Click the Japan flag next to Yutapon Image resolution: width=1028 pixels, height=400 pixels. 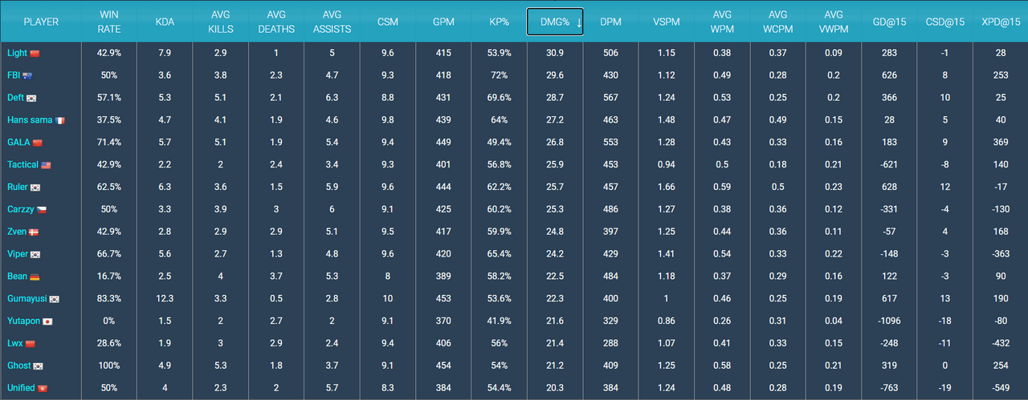pyautogui.click(x=47, y=321)
